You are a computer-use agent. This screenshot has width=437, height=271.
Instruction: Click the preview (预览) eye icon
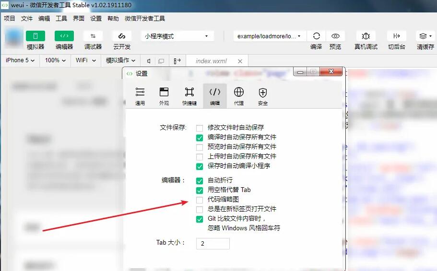pyautogui.click(x=335, y=36)
